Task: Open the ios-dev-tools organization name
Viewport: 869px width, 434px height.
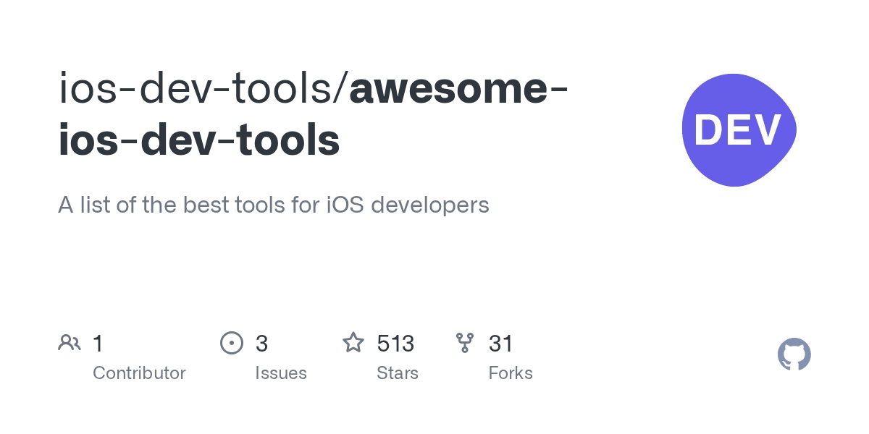Action: (196, 88)
